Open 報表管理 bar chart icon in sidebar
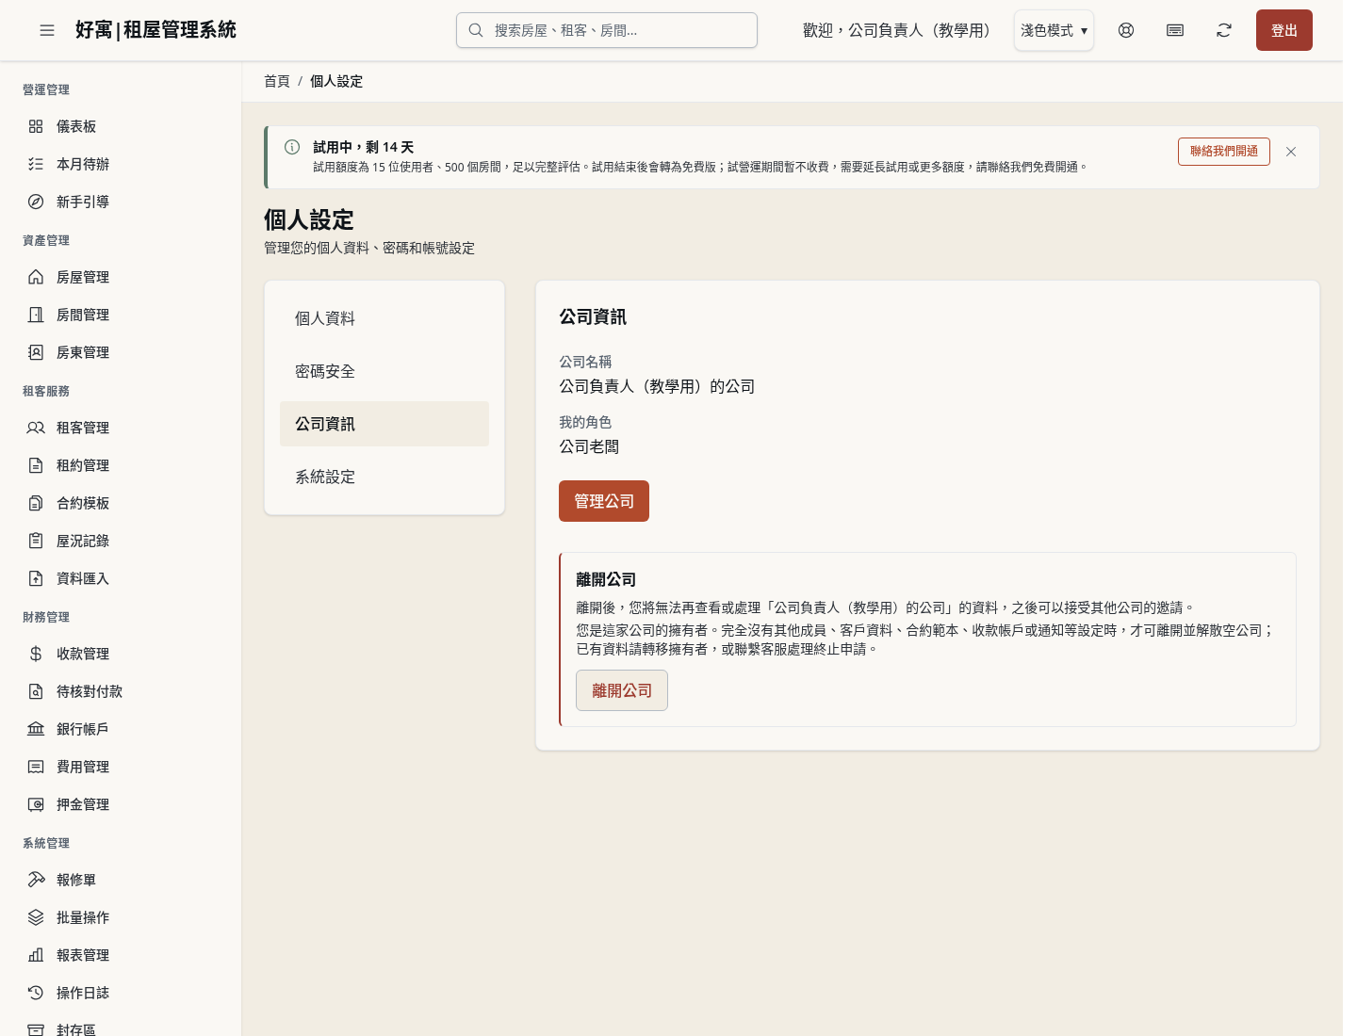 pyautogui.click(x=36, y=955)
